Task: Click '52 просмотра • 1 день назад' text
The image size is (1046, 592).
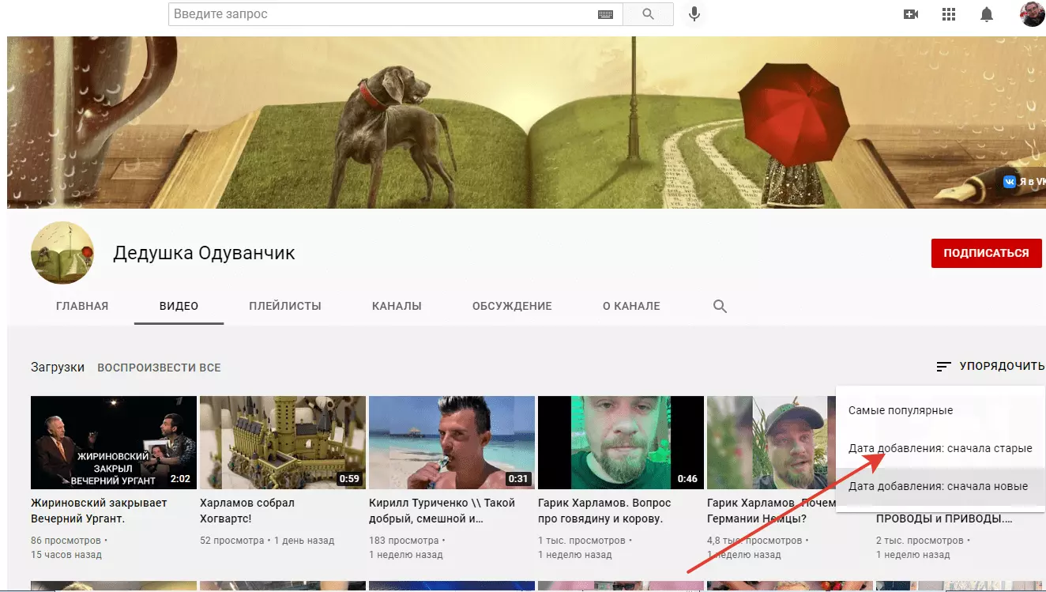Action: (x=267, y=541)
